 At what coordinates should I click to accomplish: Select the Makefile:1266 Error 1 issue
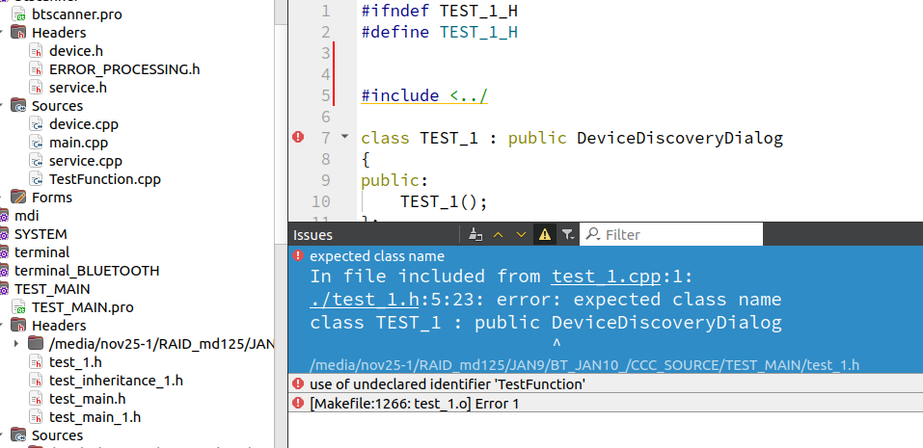pos(415,403)
